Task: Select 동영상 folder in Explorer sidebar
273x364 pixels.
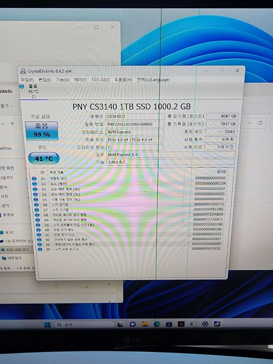Action: click(x=7, y=215)
